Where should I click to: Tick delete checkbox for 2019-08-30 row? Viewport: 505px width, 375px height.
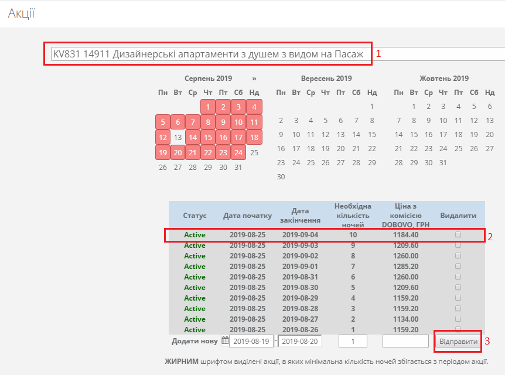458,287
